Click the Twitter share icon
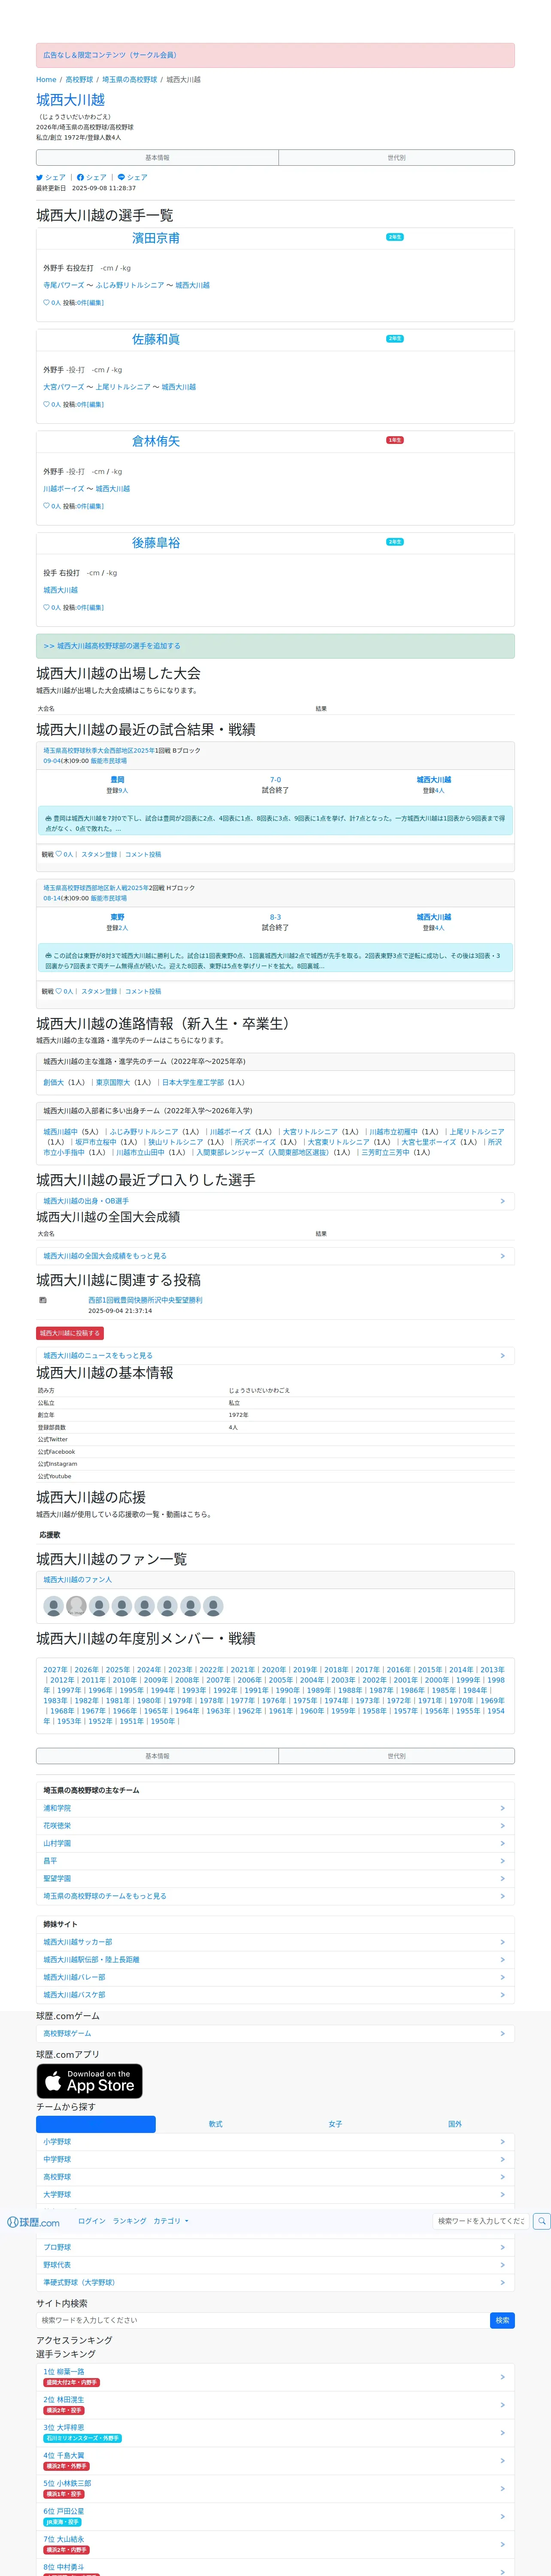 coord(40,177)
